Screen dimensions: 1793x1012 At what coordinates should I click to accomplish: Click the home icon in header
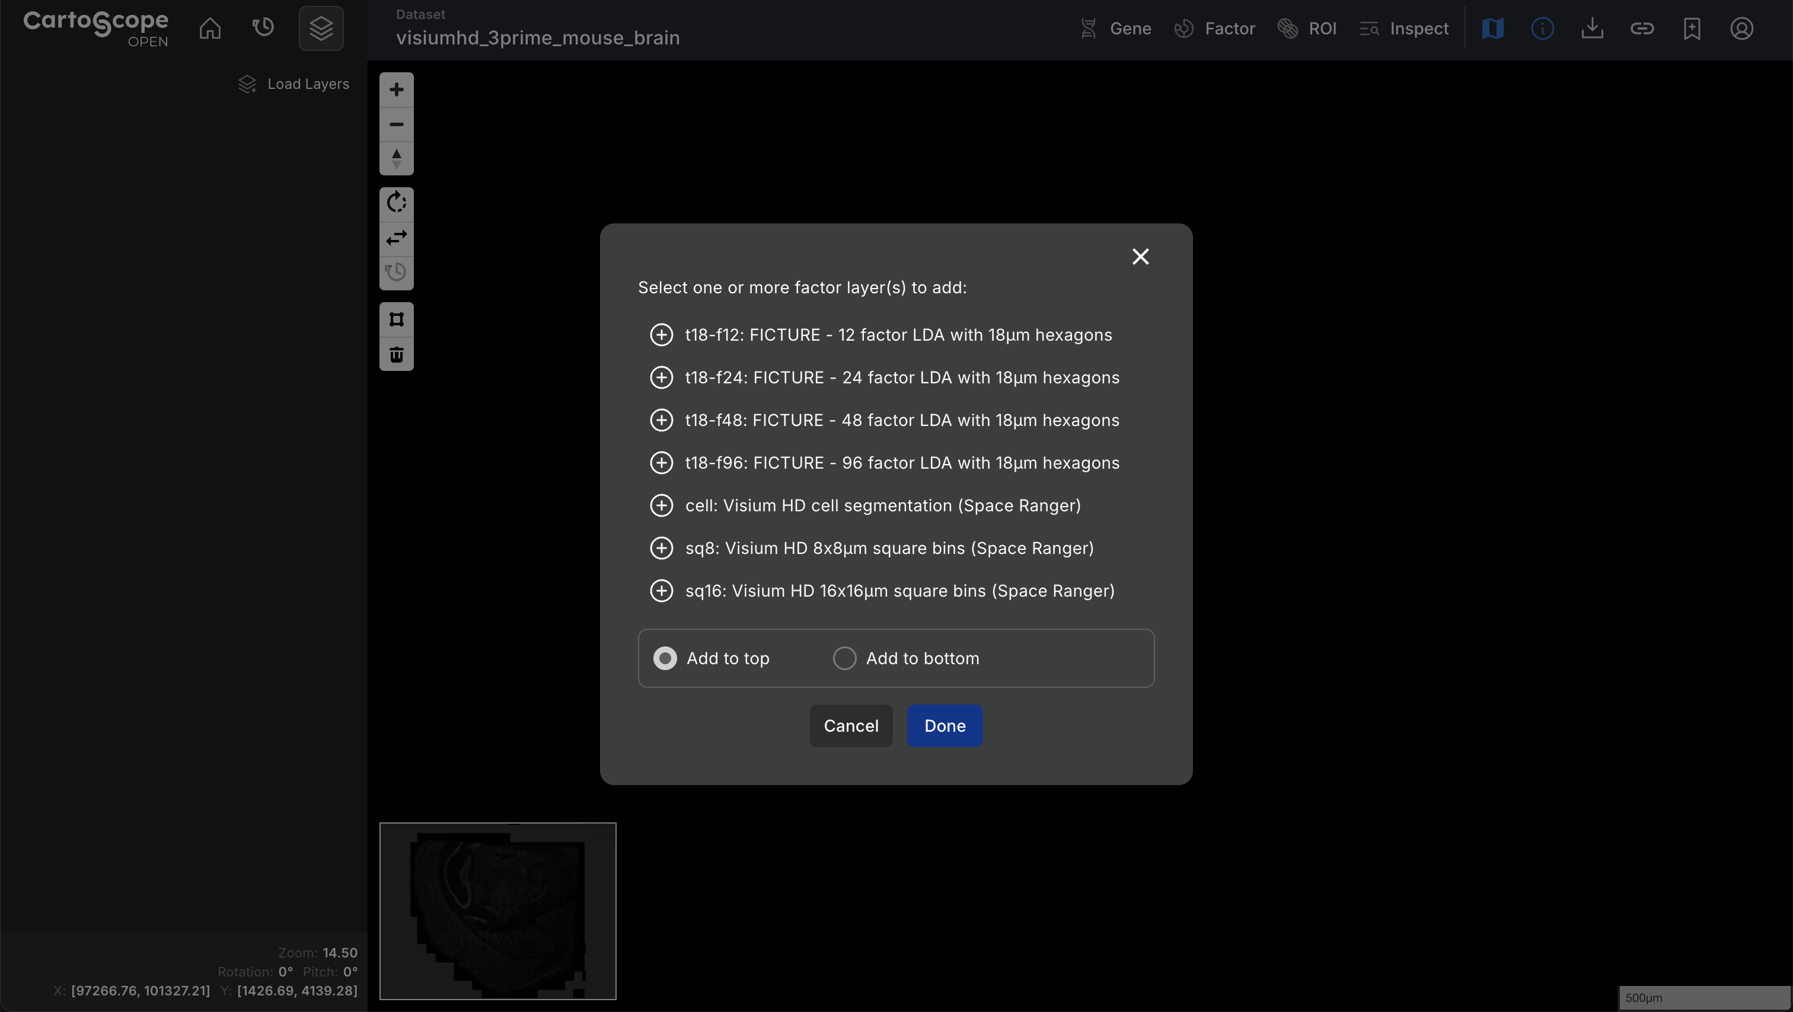click(x=209, y=28)
